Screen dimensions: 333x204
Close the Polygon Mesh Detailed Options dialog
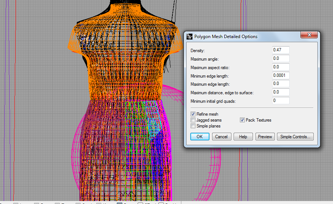tap(309, 35)
